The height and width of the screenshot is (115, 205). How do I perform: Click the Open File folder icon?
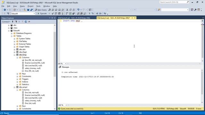tap(25, 10)
